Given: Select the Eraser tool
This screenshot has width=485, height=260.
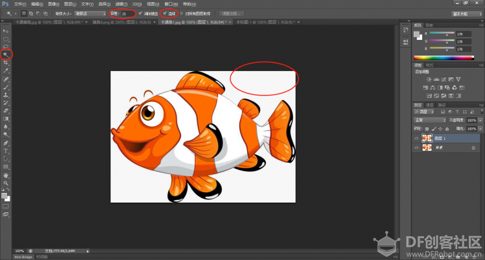Looking at the screenshot, I should [6, 111].
